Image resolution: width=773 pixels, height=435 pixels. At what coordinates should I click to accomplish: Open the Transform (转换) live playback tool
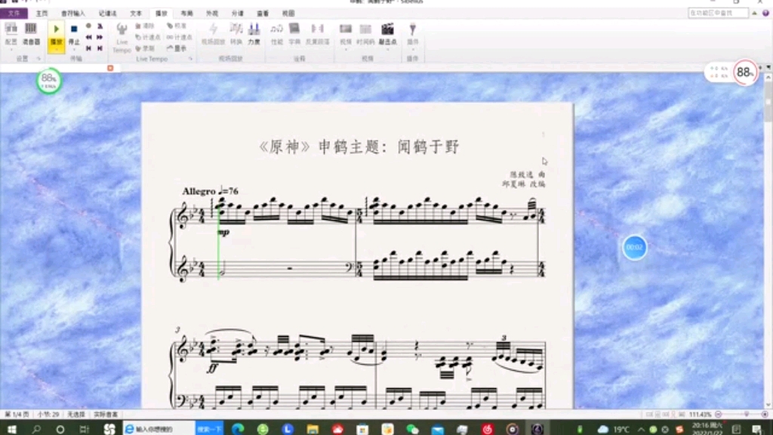(x=236, y=33)
